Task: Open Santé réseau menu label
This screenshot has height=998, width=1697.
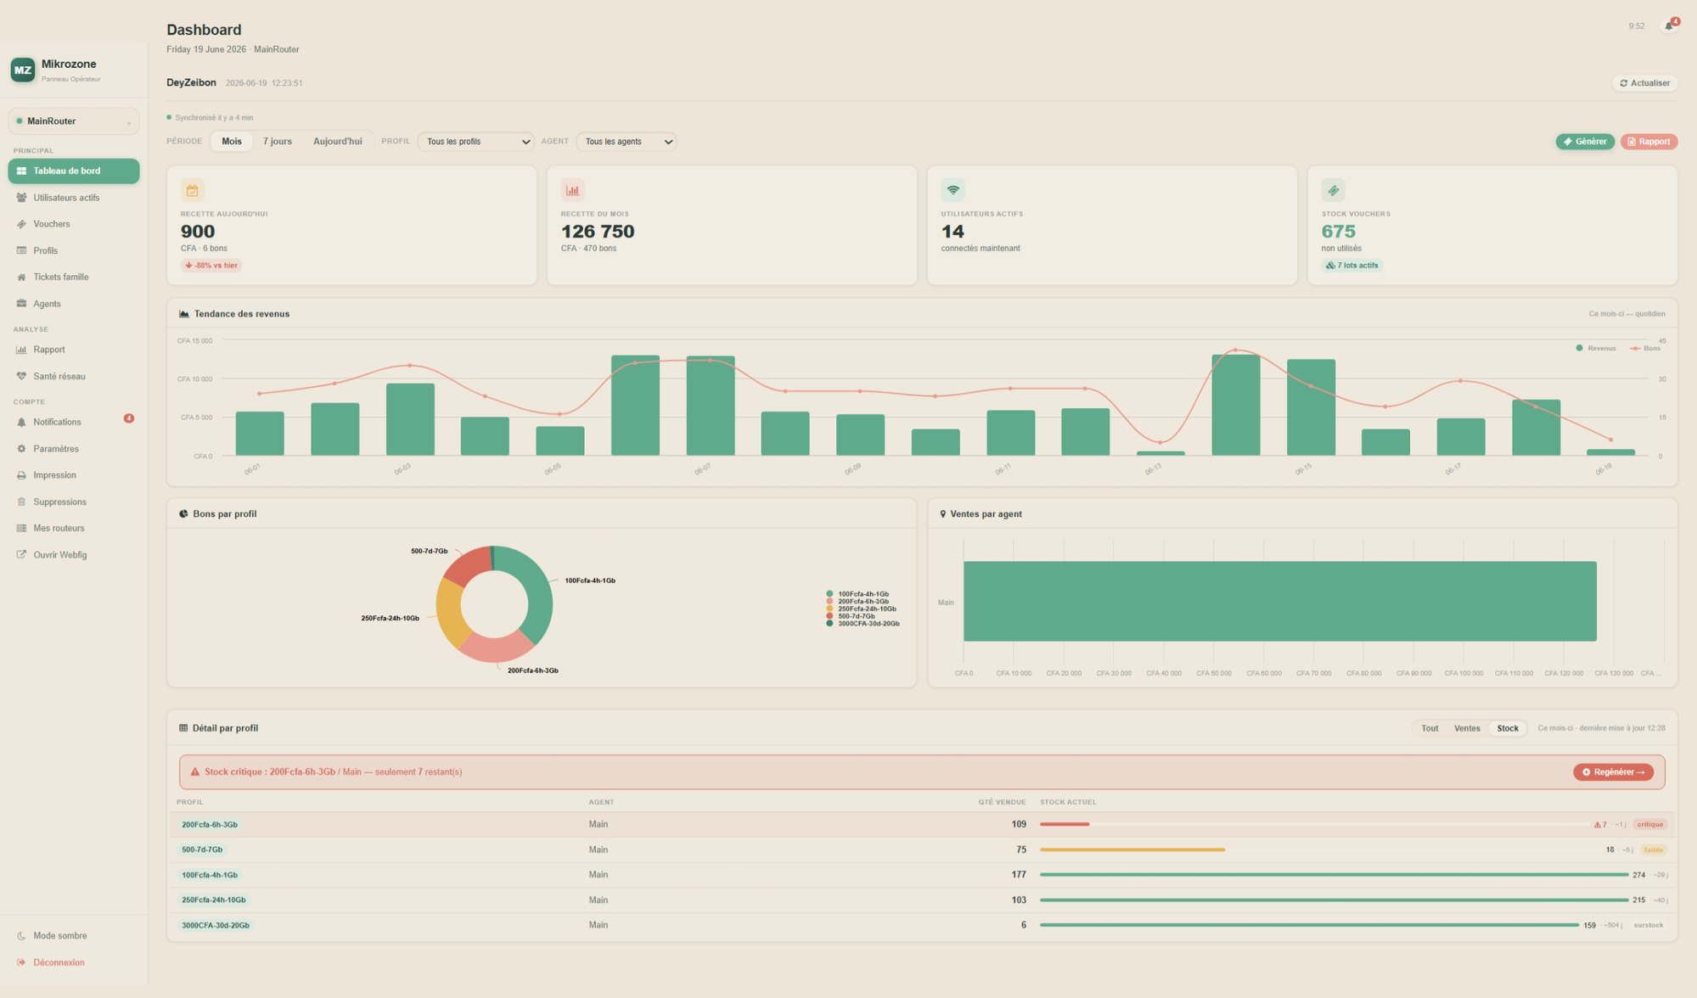Action: point(59,376)
